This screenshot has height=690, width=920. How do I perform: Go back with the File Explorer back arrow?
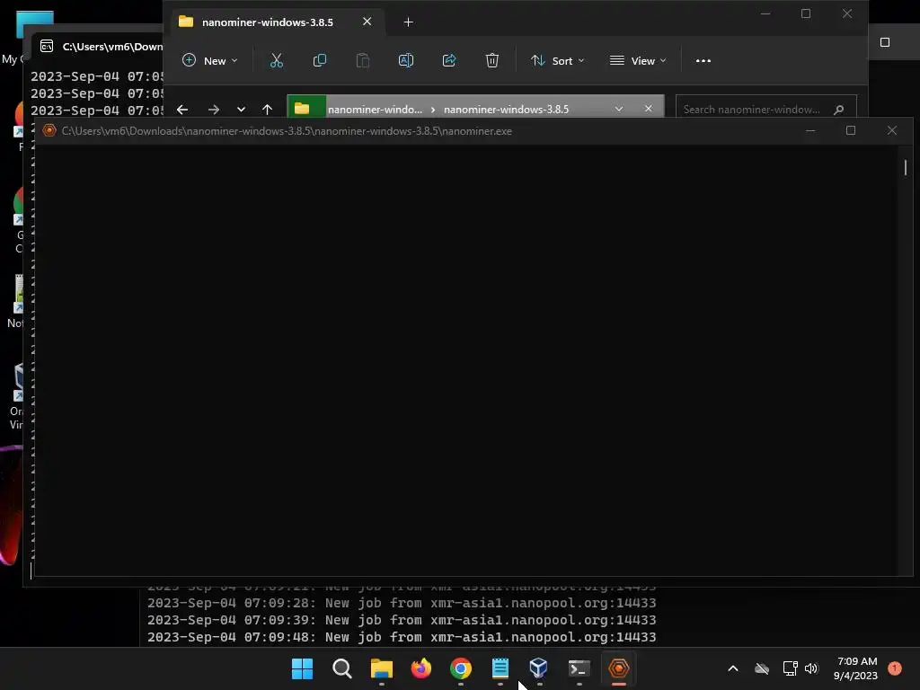click(182, 110)
